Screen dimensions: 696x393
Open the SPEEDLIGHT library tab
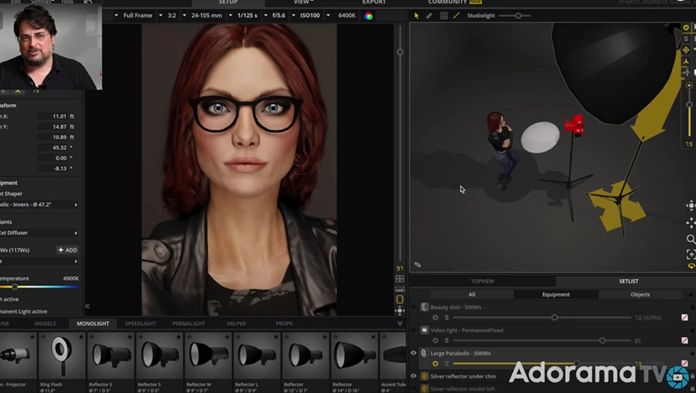pos(140,323)
